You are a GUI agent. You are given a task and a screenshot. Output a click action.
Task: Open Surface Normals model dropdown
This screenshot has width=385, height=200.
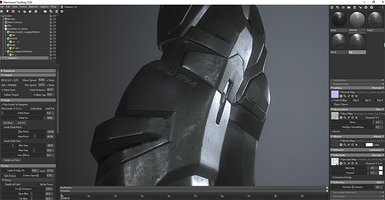click(x=378, y=88)
